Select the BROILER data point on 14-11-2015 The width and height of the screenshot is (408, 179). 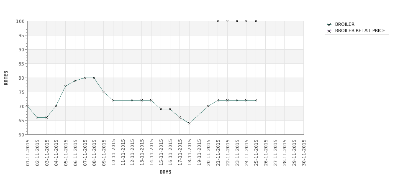tap(151, 101)
